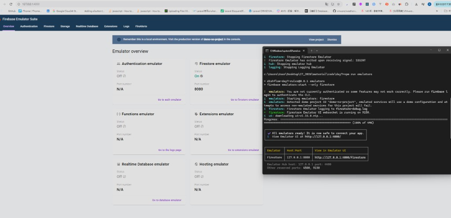
Task: Open the iThome bookmark
Action: click(30, 11)
